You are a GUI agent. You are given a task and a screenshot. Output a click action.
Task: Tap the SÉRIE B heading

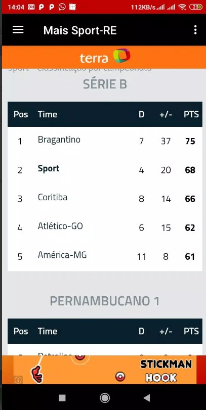(105, 84)
